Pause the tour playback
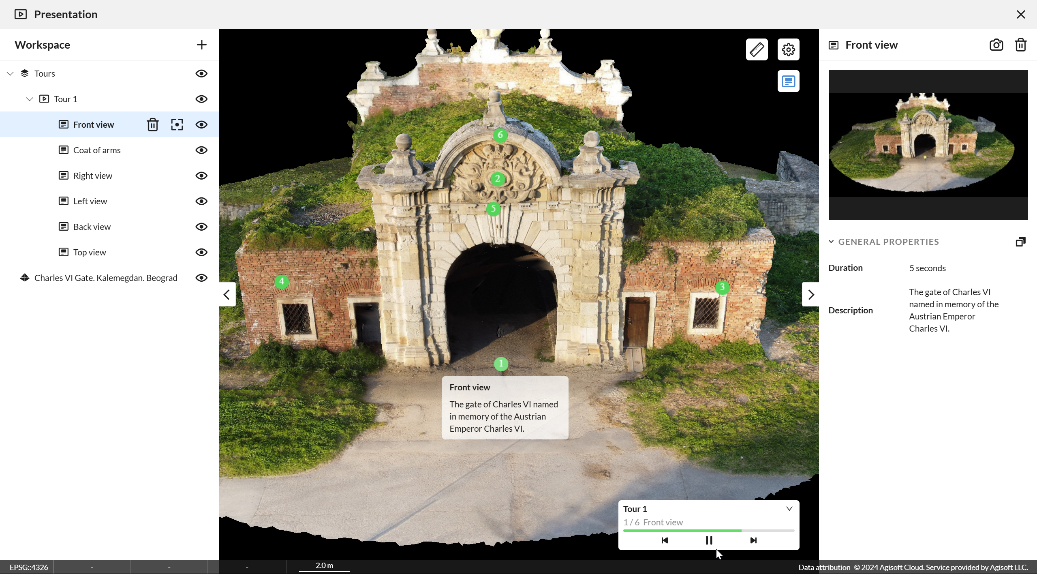 [x=709, y=540]
